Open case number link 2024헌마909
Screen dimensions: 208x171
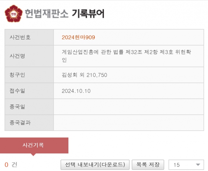point(78,37)
